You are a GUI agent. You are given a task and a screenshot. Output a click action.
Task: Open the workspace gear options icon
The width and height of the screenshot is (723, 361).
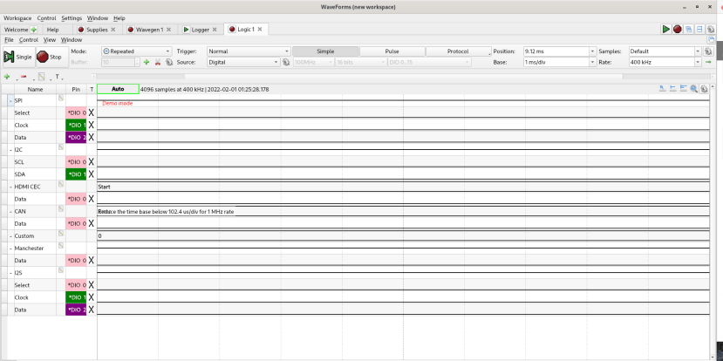point(711,29)
